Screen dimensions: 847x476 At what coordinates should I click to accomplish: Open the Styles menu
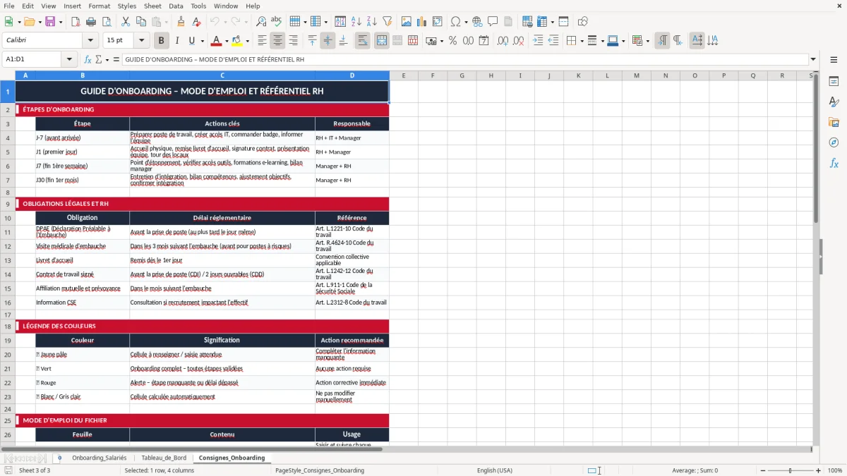pyautogui.click(x=127, y=6)
